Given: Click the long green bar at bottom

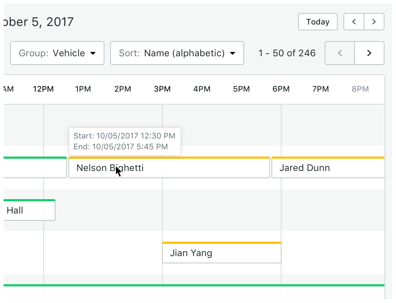Looking at the screenshot, I should 194,285.
